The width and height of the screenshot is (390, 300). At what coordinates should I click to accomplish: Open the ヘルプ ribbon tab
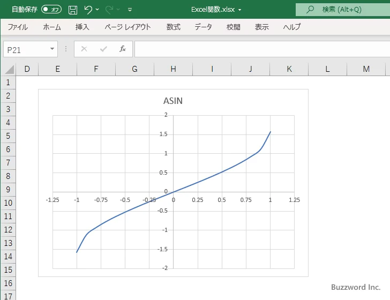click(292, 27)
